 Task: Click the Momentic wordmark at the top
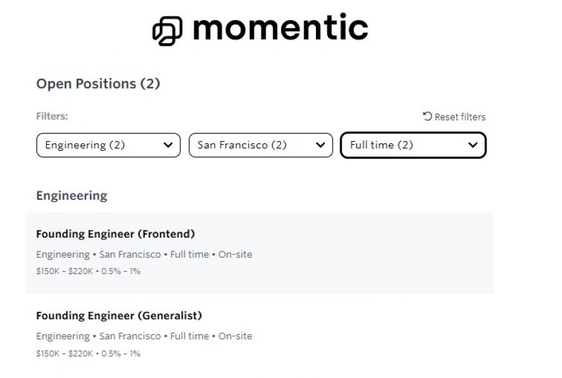pos(279,27)
